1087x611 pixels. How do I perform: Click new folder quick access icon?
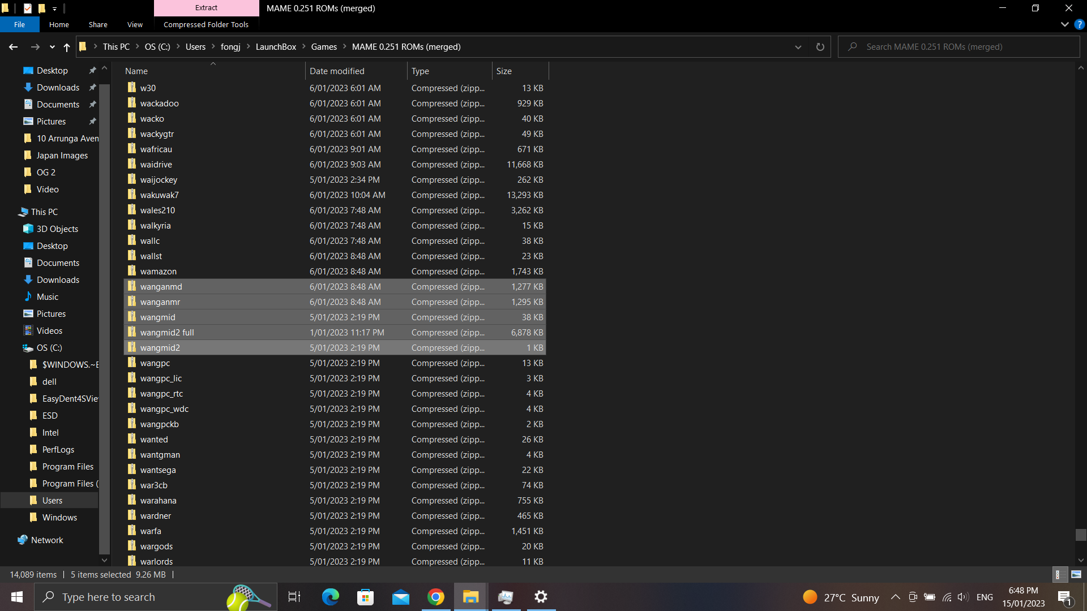tap(41, 8)
